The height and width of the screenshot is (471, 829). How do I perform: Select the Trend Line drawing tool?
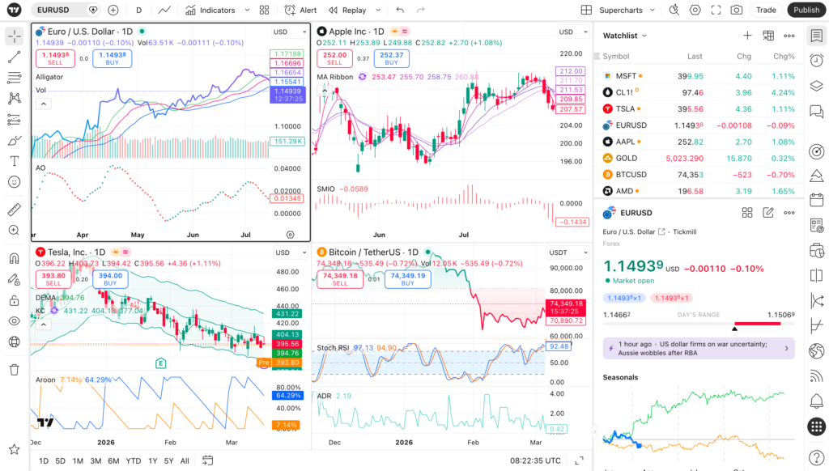point(12,57)
